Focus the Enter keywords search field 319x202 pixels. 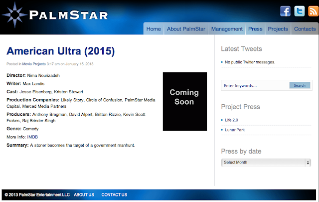255,85
